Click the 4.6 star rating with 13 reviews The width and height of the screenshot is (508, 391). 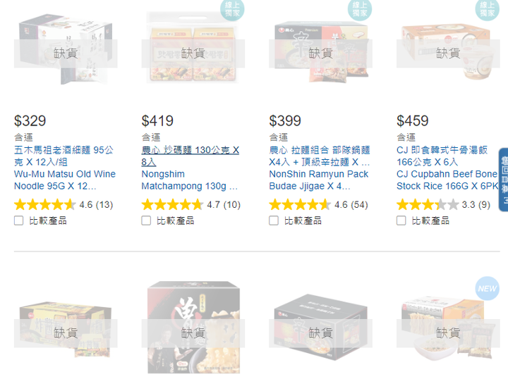pos(64,205)
